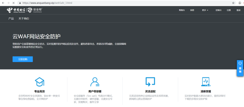This screenshot has height=107, width=244.
Task: Open the 控制台 console link
Action: 219,10
